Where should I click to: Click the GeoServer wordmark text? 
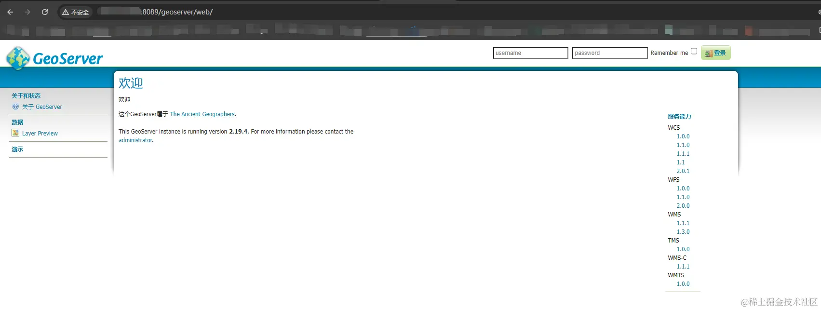click(68, 59)
